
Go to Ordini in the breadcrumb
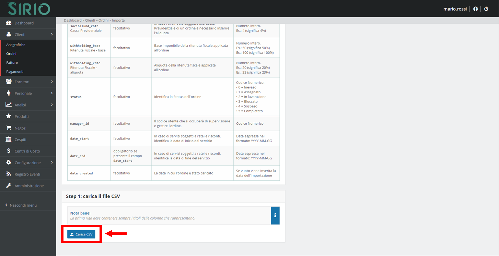tap(103, 20)
